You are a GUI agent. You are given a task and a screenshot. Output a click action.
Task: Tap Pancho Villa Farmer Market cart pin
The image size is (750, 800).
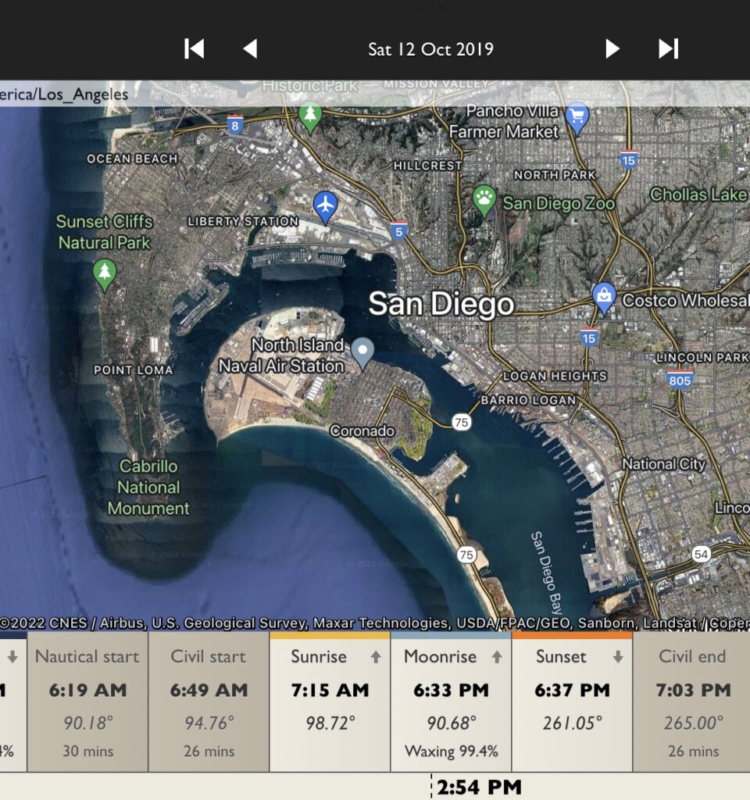click(577, 119)
